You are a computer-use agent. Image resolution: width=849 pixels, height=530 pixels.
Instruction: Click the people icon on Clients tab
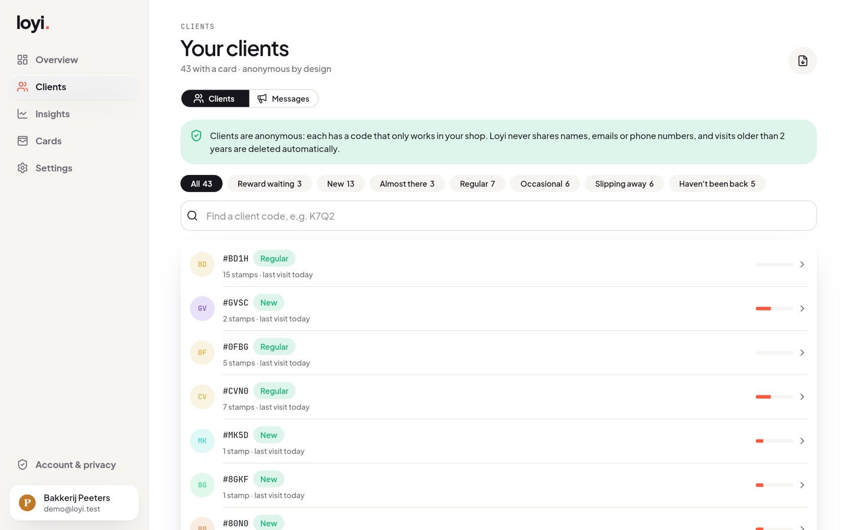[199, 98]
